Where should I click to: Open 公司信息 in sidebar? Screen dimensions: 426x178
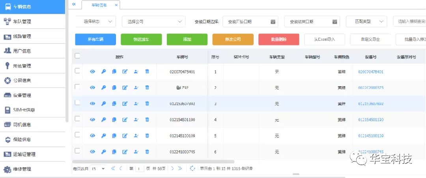(x=33, y=81)
